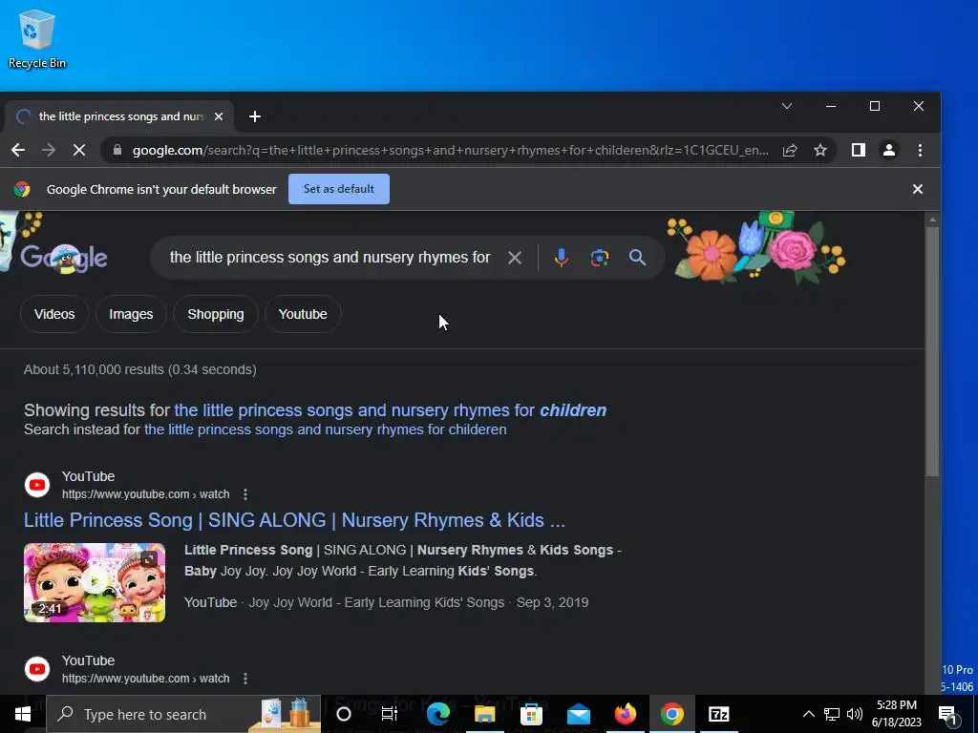Image resolution: width=978 pixels, height=733 pixels.
Task: Click the flower doodle decoration
Action: pos(756,249)
